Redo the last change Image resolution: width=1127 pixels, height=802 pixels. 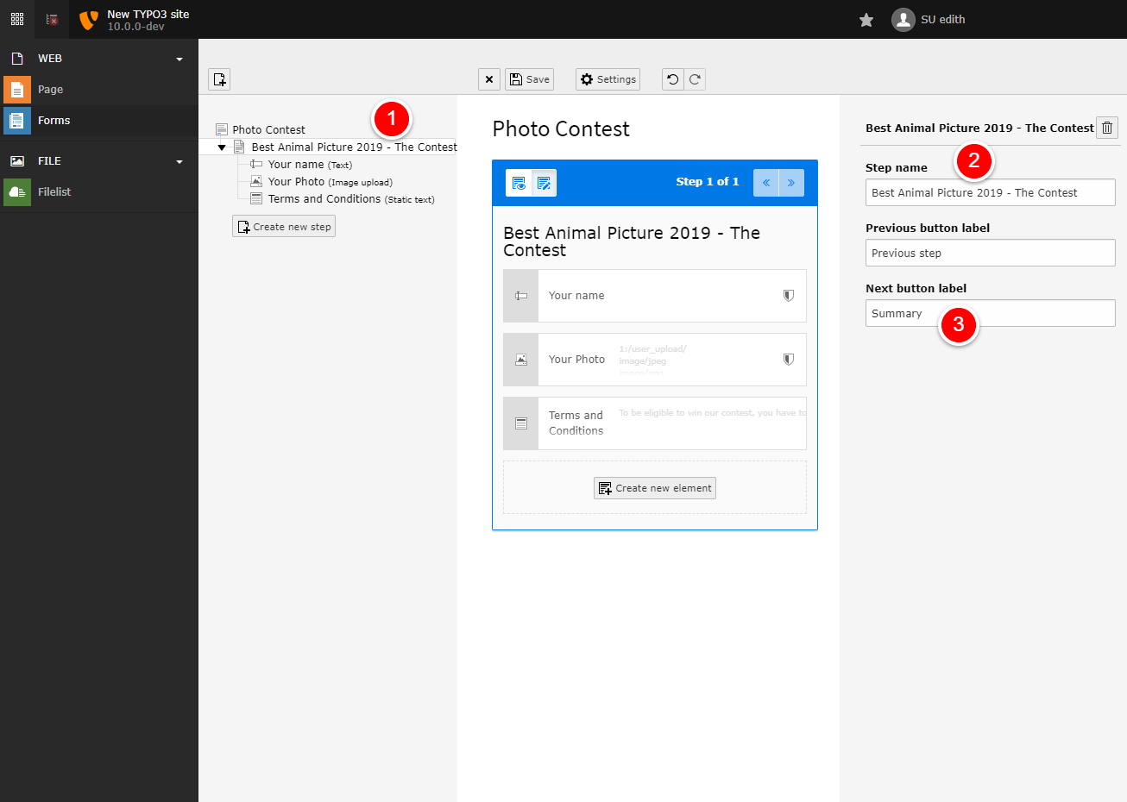point(694,78)
